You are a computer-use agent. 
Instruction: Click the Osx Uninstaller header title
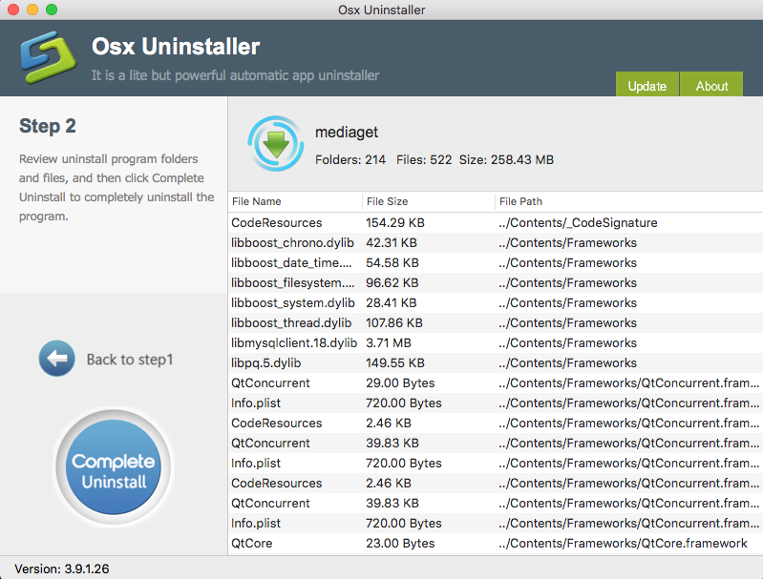176,47
